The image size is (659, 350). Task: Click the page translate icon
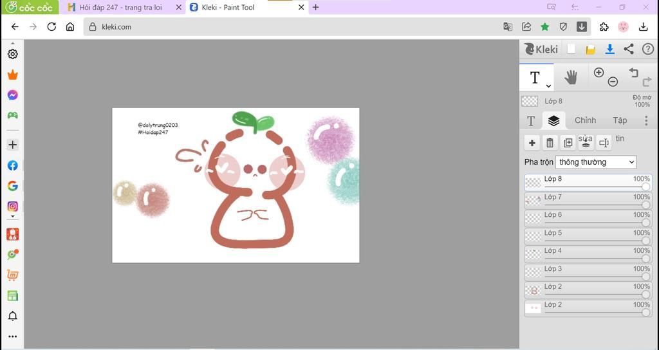click(508, 27)
